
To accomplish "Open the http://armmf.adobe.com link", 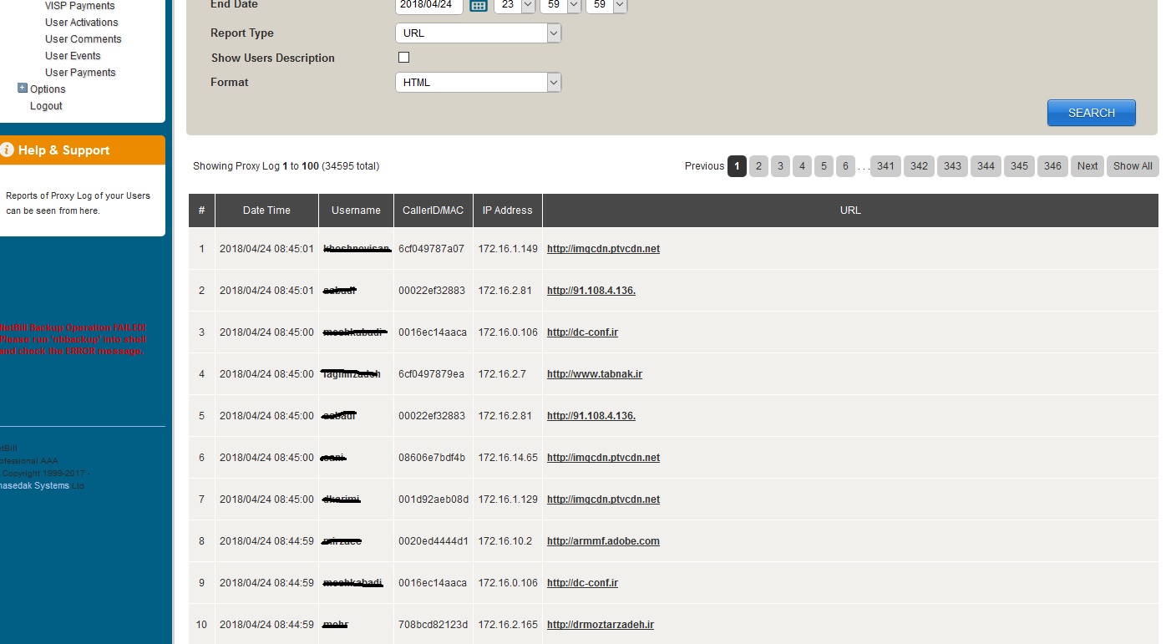I will tap(603, 541).
